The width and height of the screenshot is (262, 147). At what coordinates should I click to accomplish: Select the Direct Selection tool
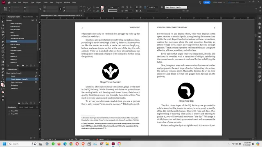tap(3, 22)
